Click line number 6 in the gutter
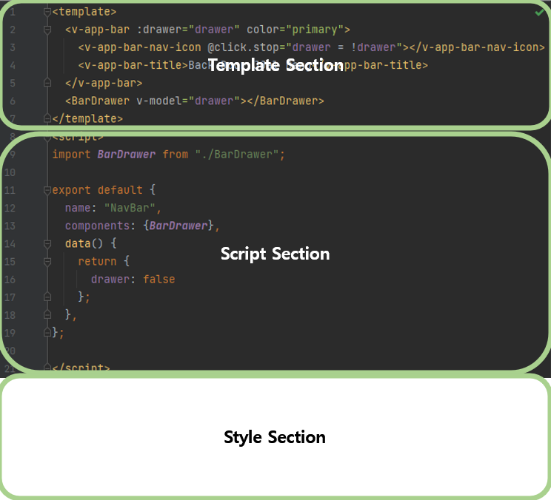The height and width of the screenshot is (500, 551). (13, 101)
